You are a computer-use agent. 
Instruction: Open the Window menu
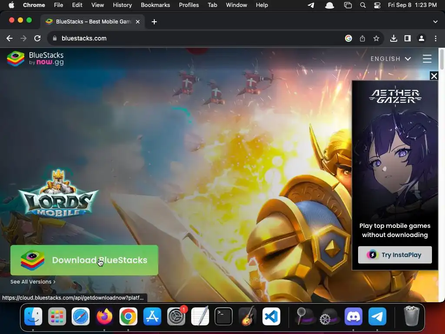(236, 5)
